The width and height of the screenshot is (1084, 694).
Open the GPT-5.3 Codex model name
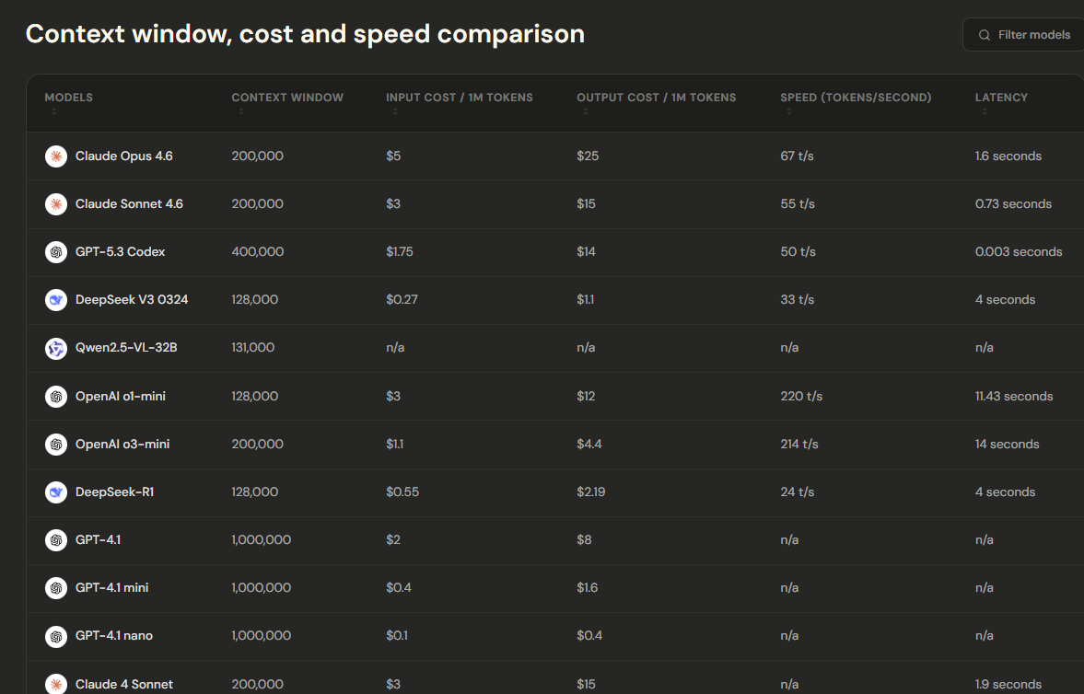coord(121,251)
